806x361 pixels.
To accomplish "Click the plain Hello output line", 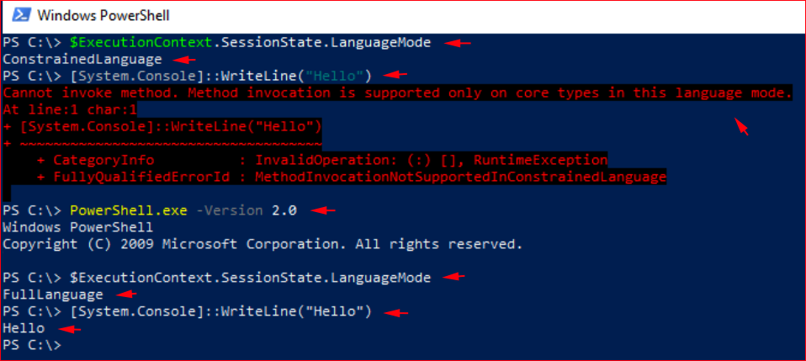I will 24,328.
